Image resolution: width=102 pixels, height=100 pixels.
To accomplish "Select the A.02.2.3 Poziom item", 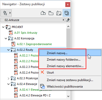I will [29, 67].
